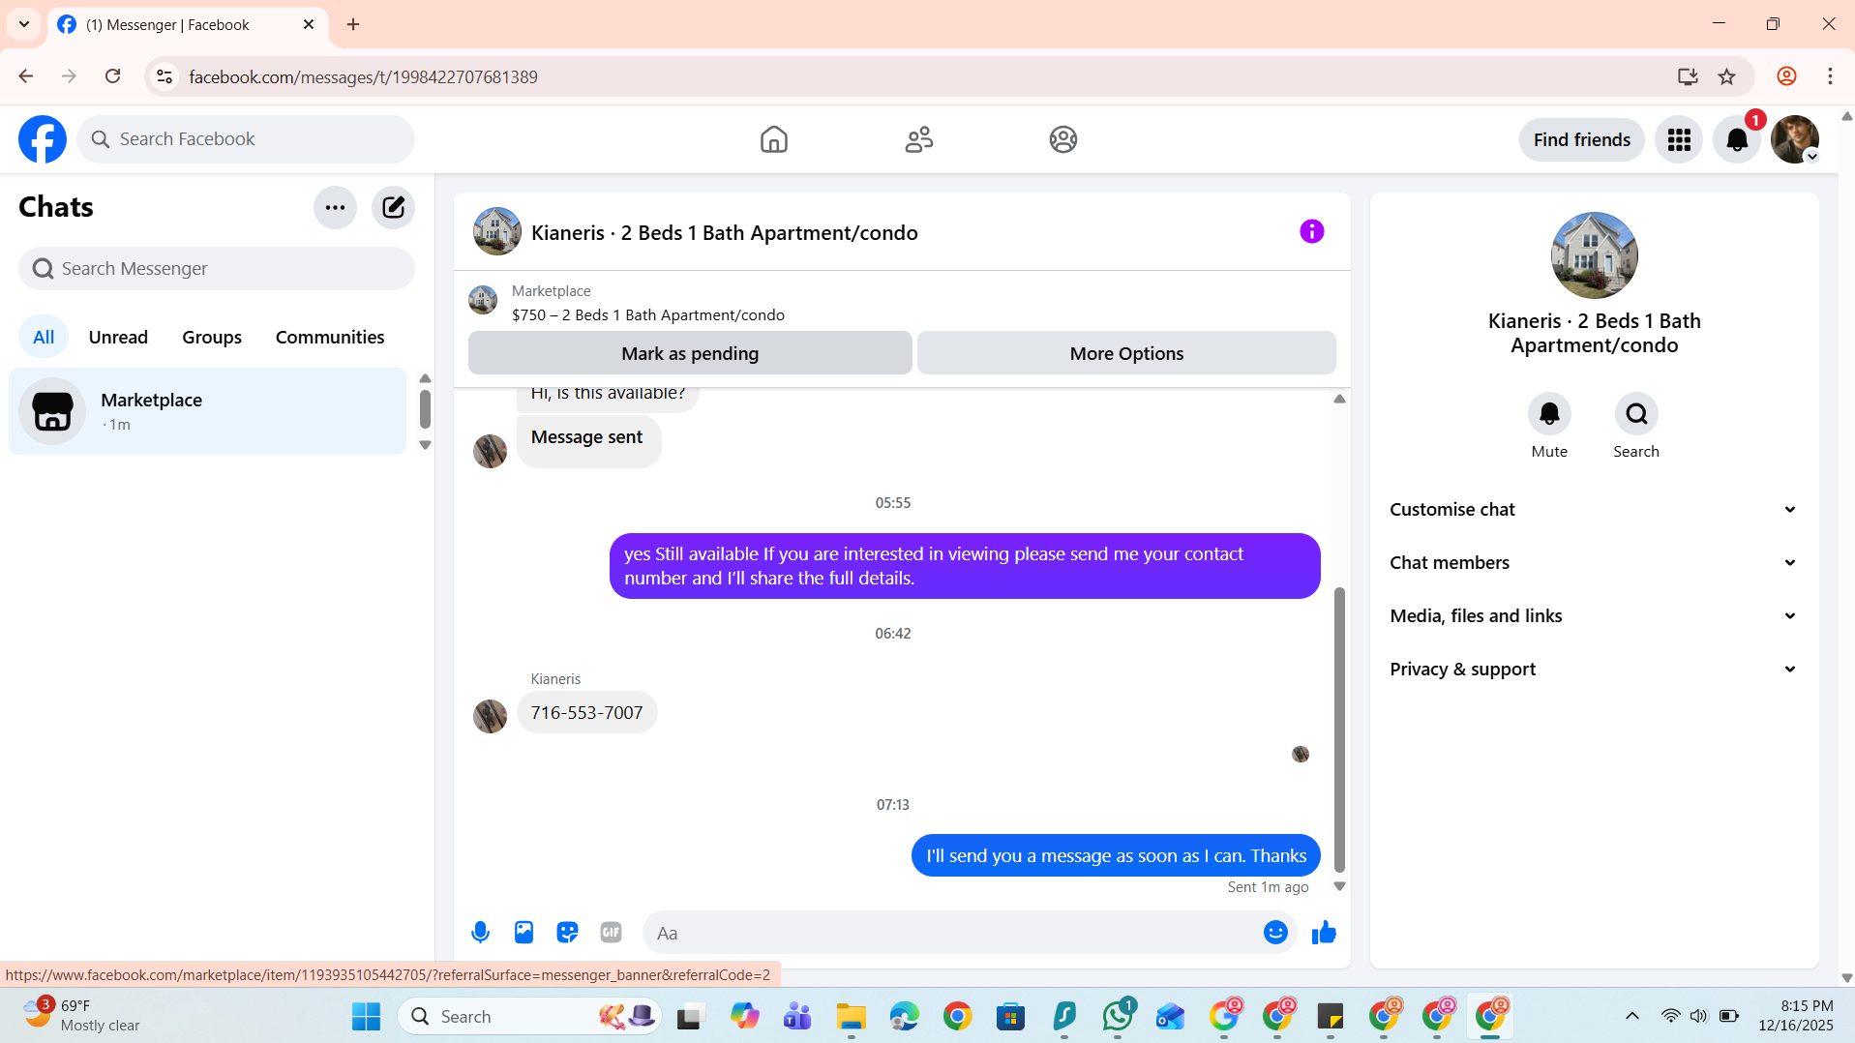1855x1043 pixels.
Task: Click the 'I'll send you a message' bubble
Action: [x=1116, y=856]
